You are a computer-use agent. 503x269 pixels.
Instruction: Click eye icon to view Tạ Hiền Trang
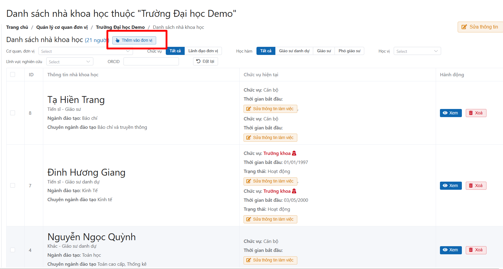(x=445, y=113)
